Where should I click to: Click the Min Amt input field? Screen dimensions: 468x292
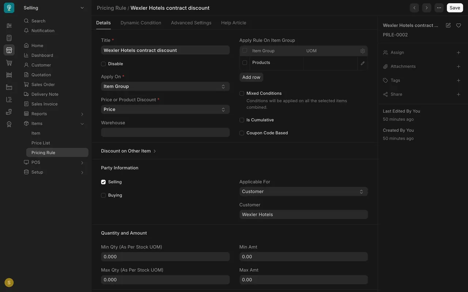click(x=303, y=257)
